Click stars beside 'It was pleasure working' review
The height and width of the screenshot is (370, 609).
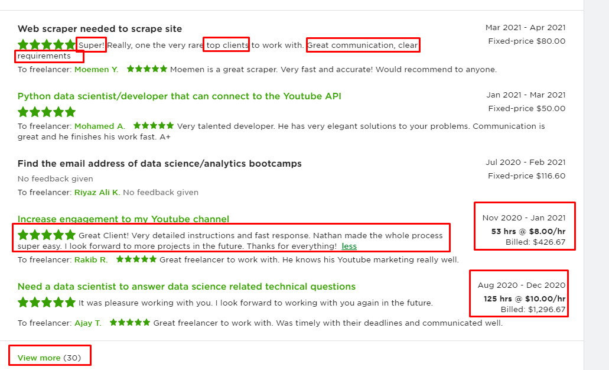tap(47, 303)
